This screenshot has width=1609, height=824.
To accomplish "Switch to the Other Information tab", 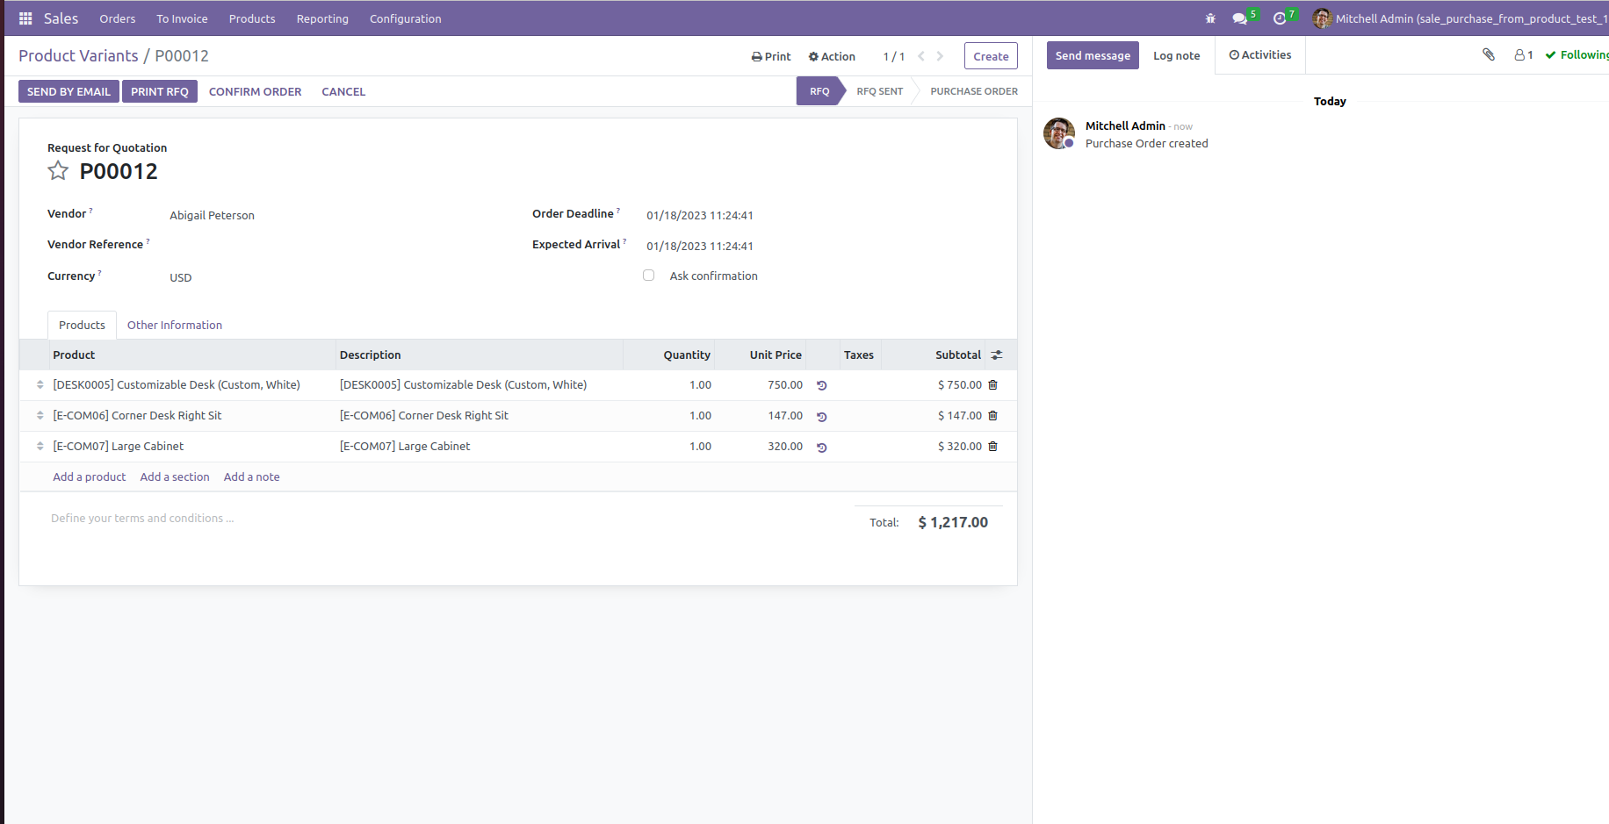I will 175,326.
